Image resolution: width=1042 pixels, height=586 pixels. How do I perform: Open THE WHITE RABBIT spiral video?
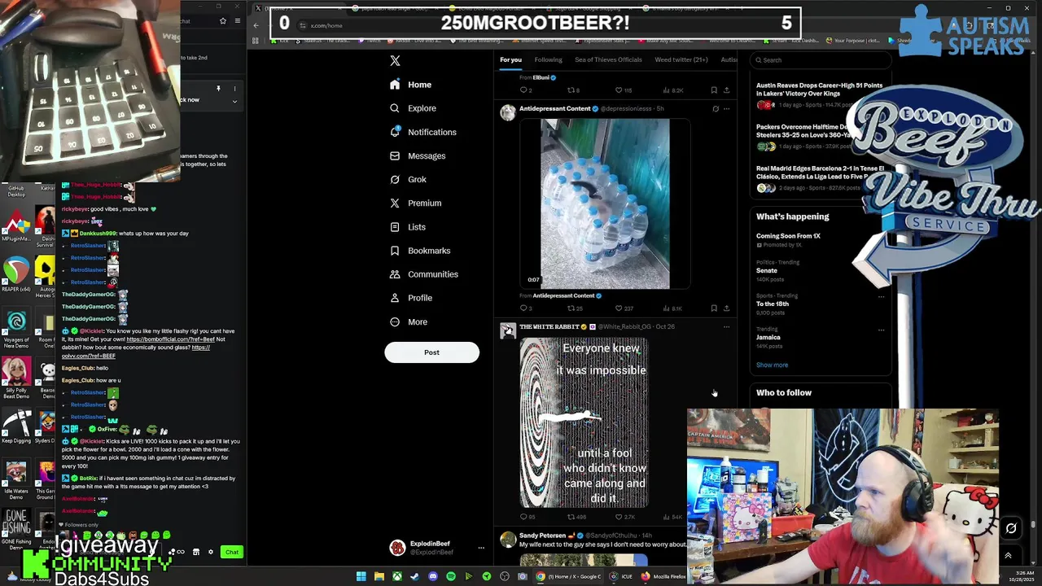click(x=584, y=423)
